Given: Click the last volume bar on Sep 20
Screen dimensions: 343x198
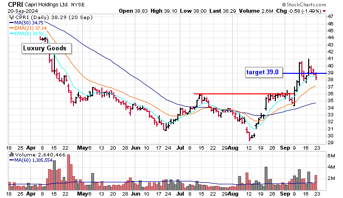Looking at the screenshot, I should pos(316,182).
